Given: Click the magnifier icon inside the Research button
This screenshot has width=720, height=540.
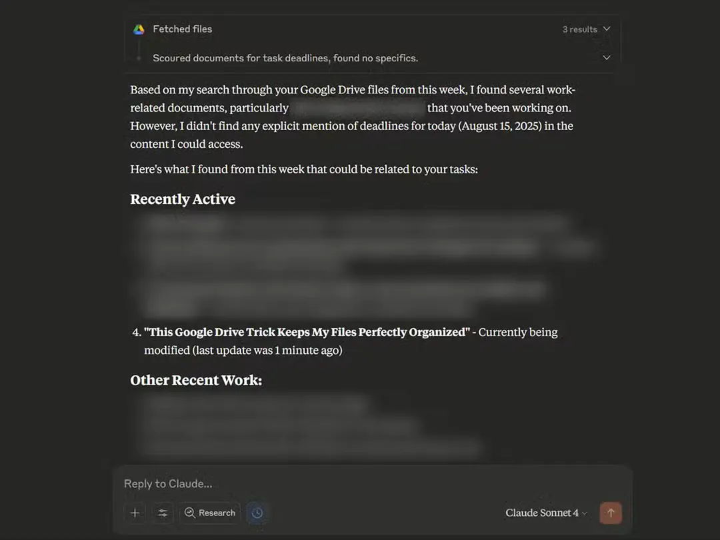Looking at the screenshot, I should pos(189,513).
